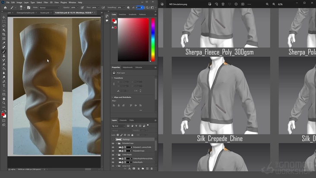This screenshot has height=178, width=316.
Task: Select the Hand tool
Action: pyautogui.click(x=4, y=99)
